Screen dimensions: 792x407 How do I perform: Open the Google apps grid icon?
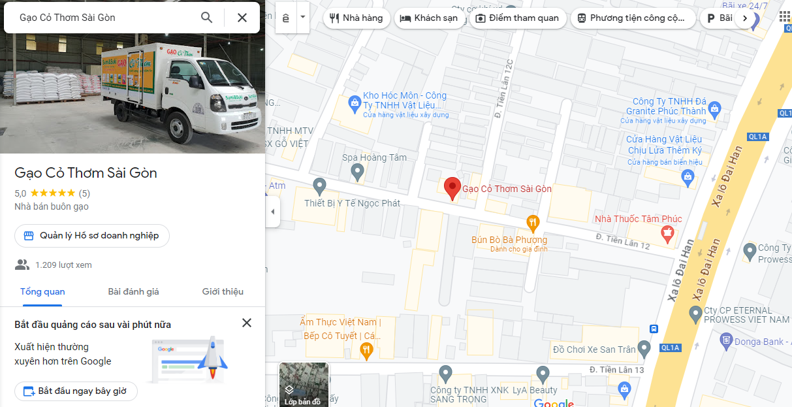click(x=784, y=16)
